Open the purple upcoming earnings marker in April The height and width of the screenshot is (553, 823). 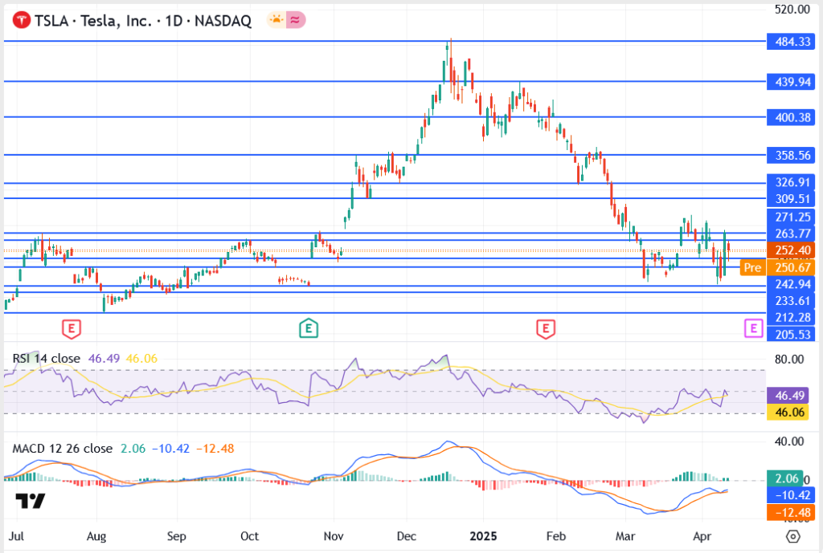pyautogui.click(x=753, y=327)
